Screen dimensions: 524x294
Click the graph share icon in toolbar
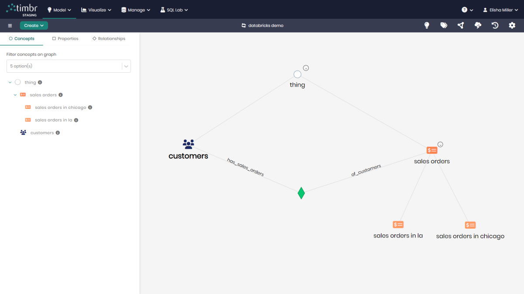(461, 26)
